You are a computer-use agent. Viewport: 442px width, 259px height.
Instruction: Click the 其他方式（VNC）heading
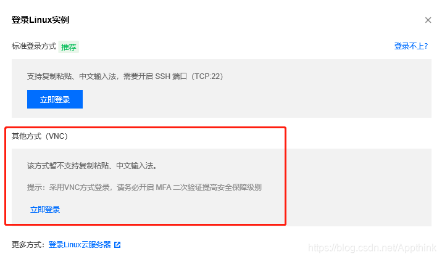tap(40, 136)
